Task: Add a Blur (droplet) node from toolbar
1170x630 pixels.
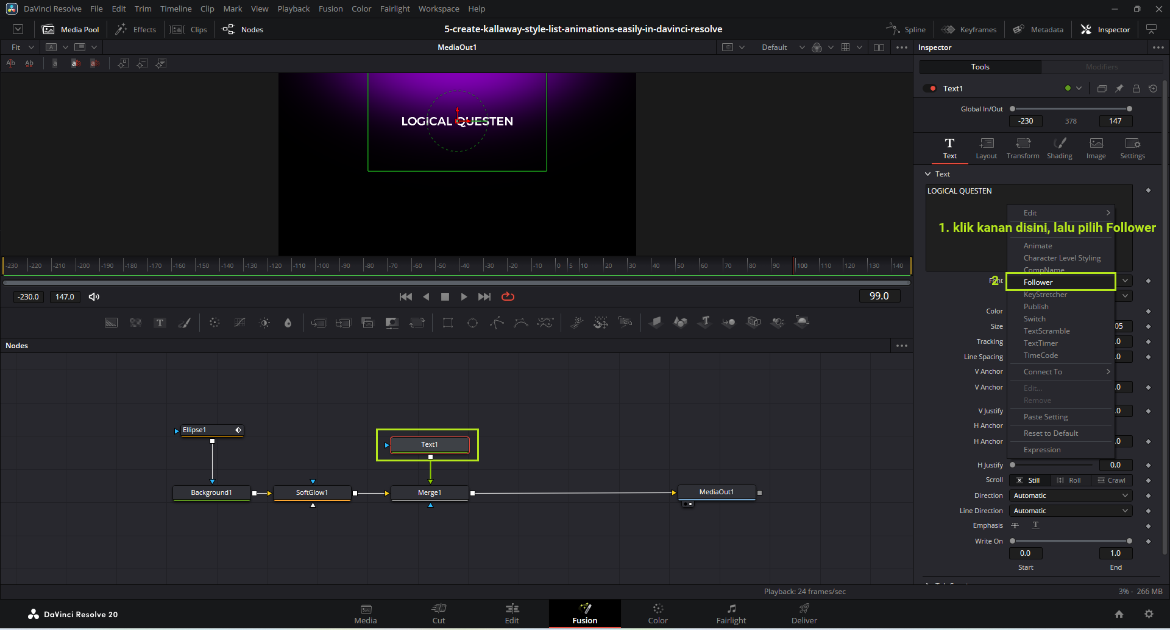Action: pyautogui.click(x=288, y=323)
